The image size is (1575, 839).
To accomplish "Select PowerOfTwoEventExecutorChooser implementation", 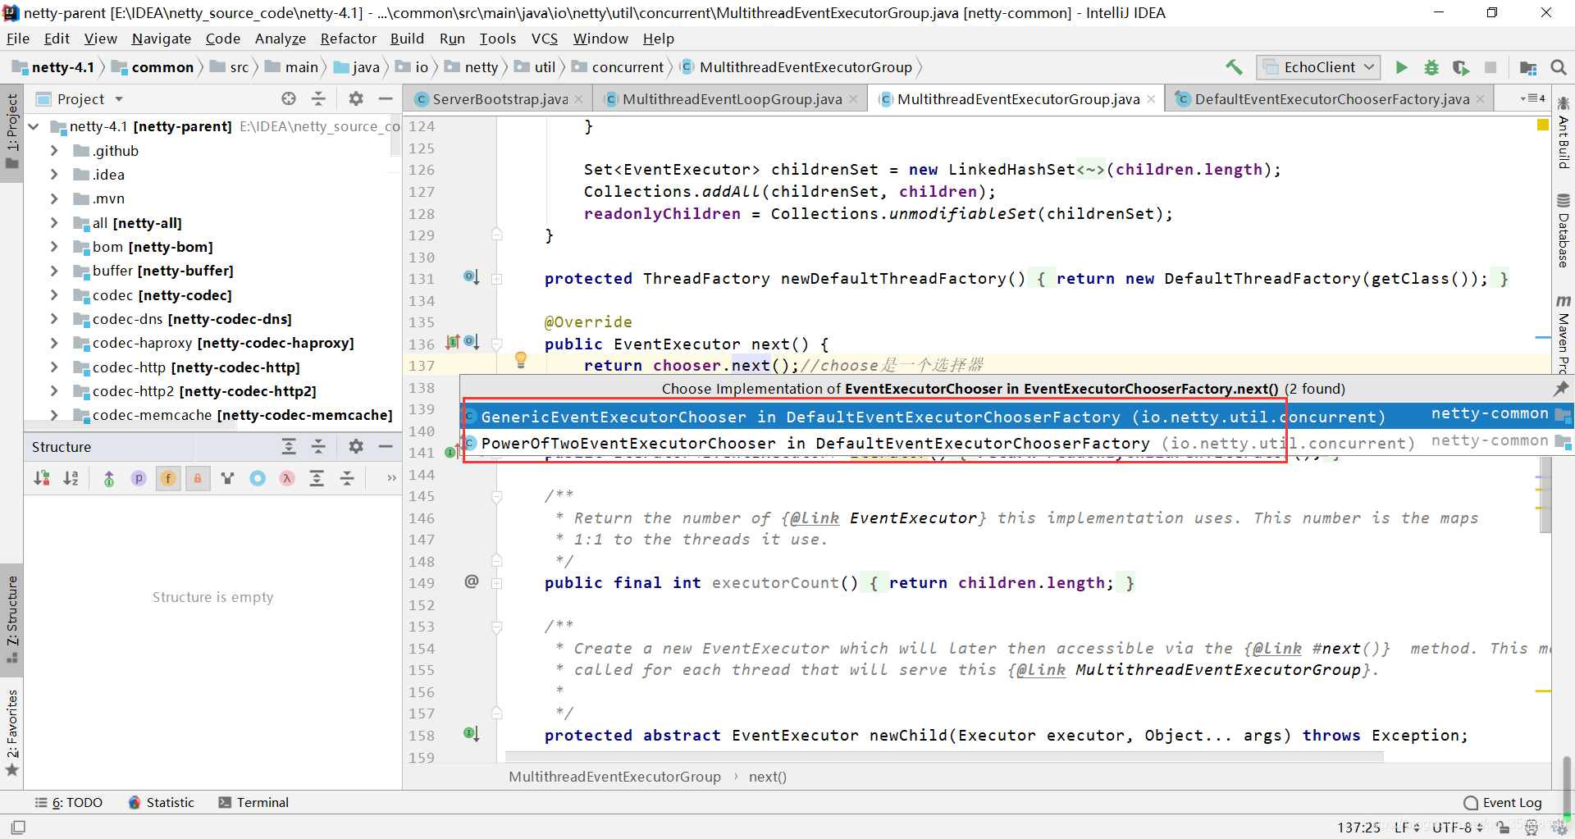I will (x=1017, y=443).
